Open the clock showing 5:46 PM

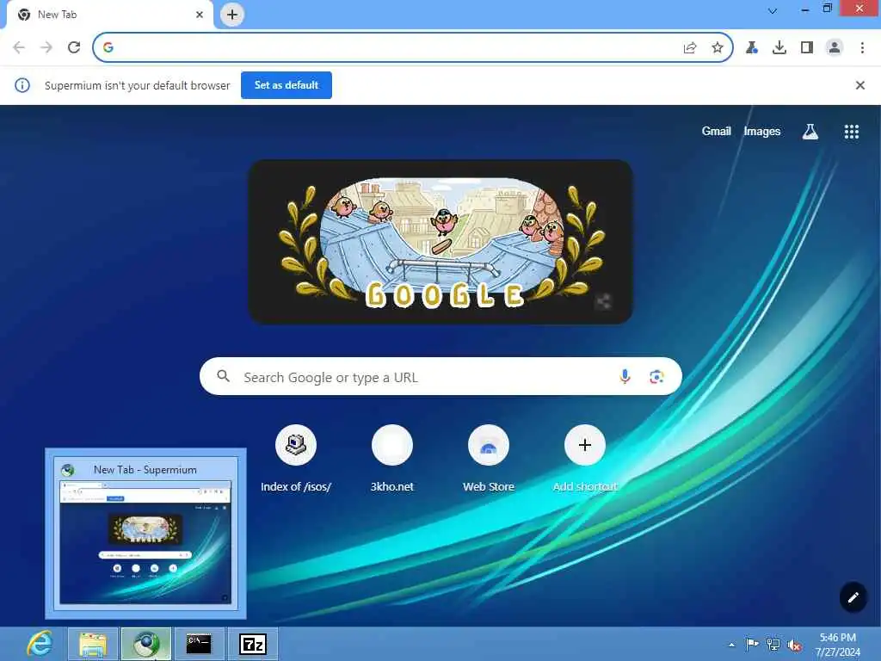838,644
